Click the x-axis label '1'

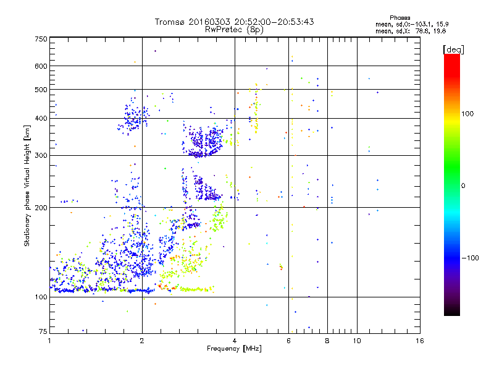[49, 341]
